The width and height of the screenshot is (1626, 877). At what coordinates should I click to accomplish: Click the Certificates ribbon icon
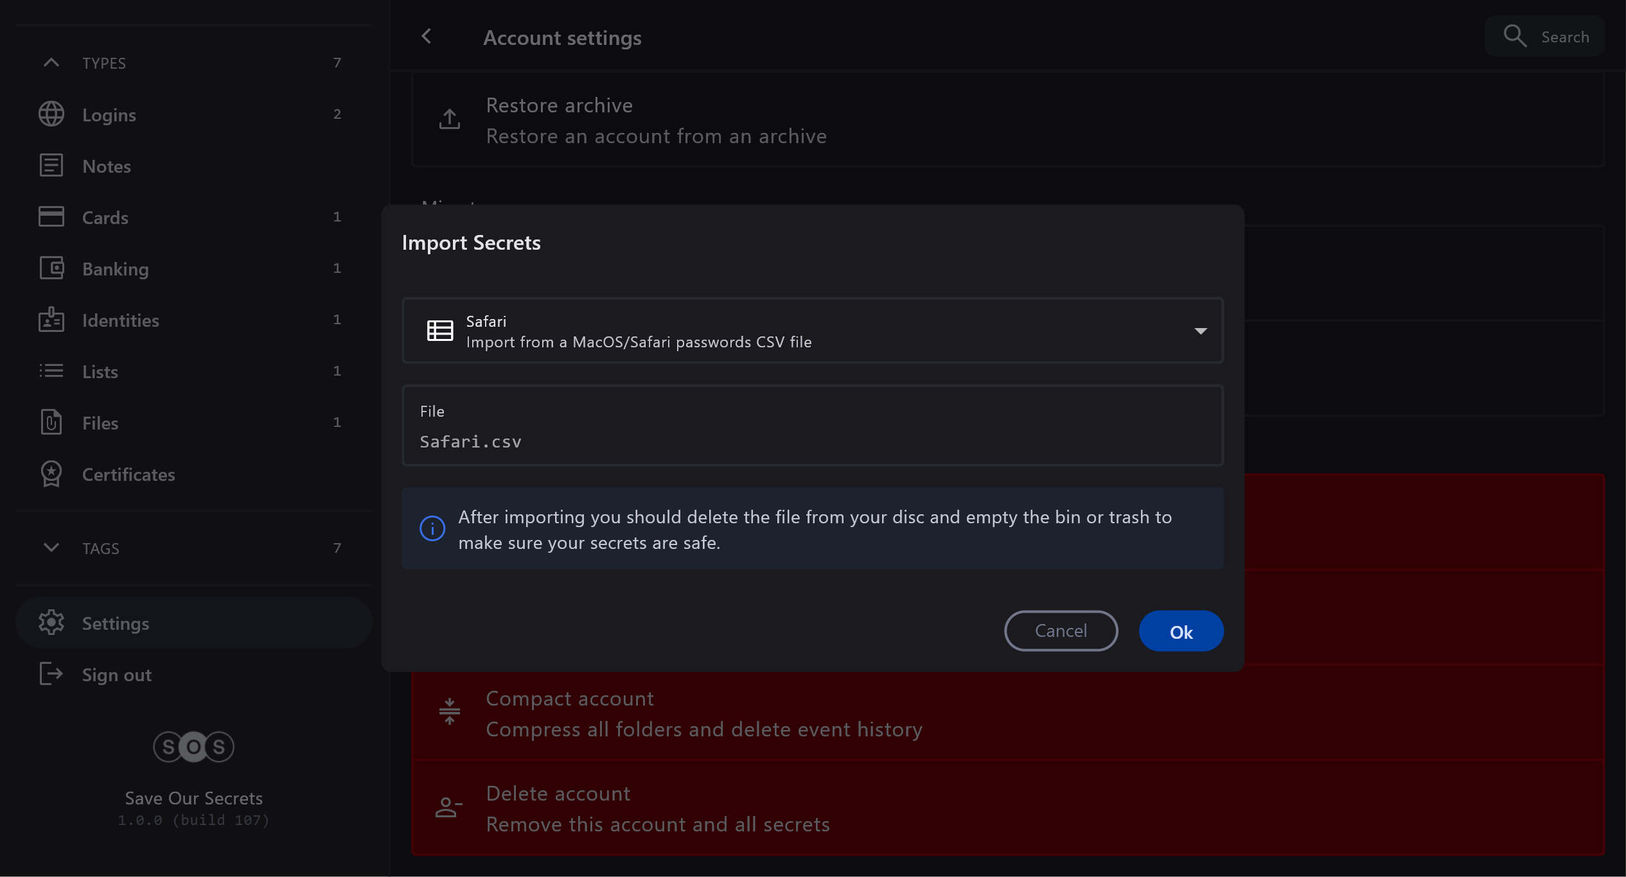pyautogui.click(x=51, y=474)
